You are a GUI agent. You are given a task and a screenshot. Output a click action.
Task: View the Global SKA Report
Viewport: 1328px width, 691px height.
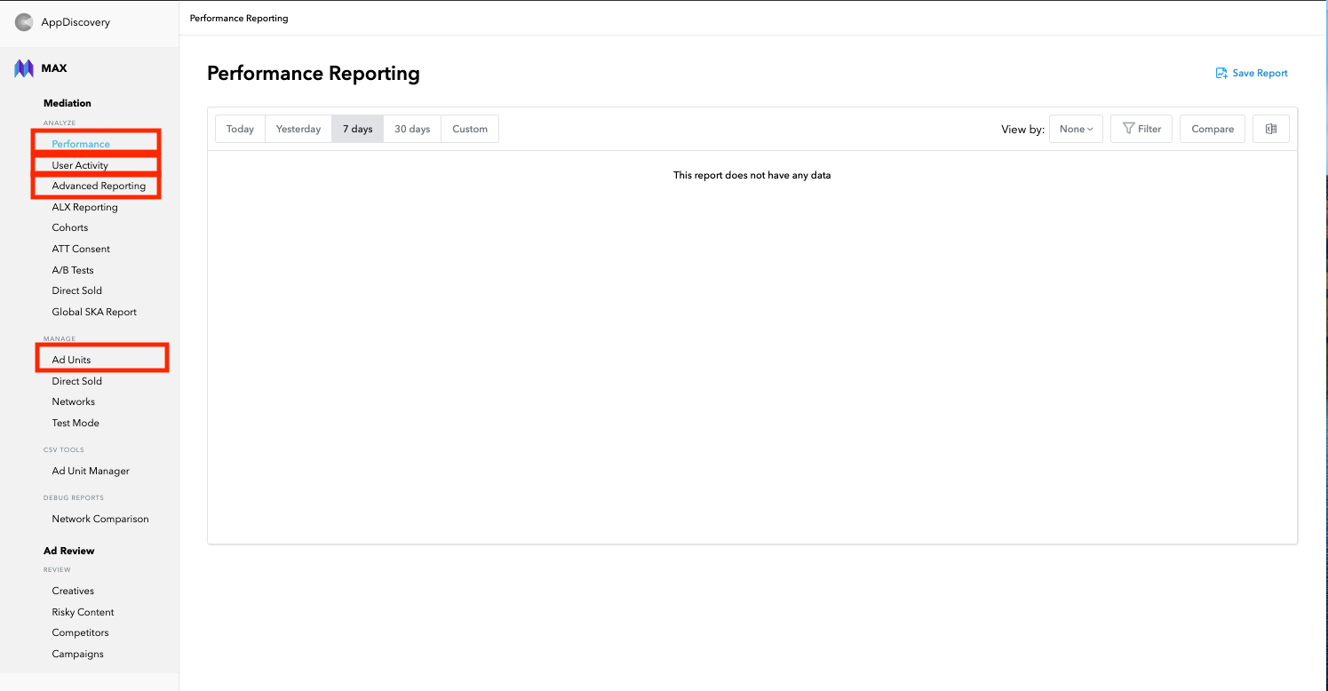[x=93, y=312]
